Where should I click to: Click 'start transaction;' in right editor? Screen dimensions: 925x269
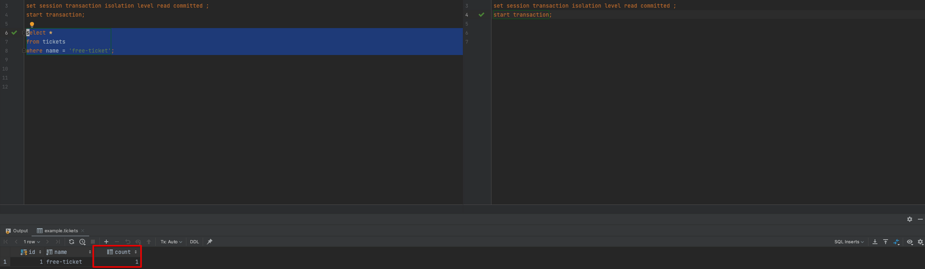pos(523,15)
